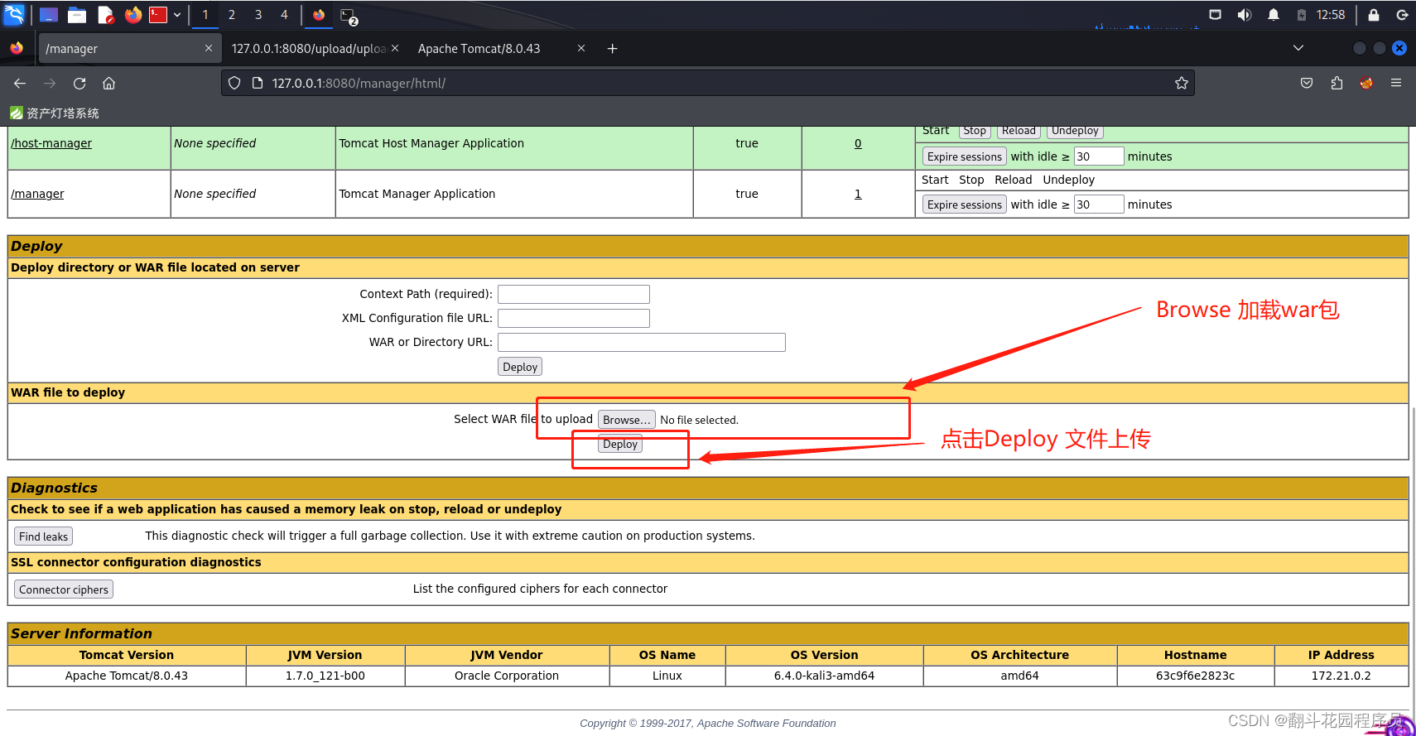Open the /manager application link
1416x736 pixels.
[x=37, y=194]
